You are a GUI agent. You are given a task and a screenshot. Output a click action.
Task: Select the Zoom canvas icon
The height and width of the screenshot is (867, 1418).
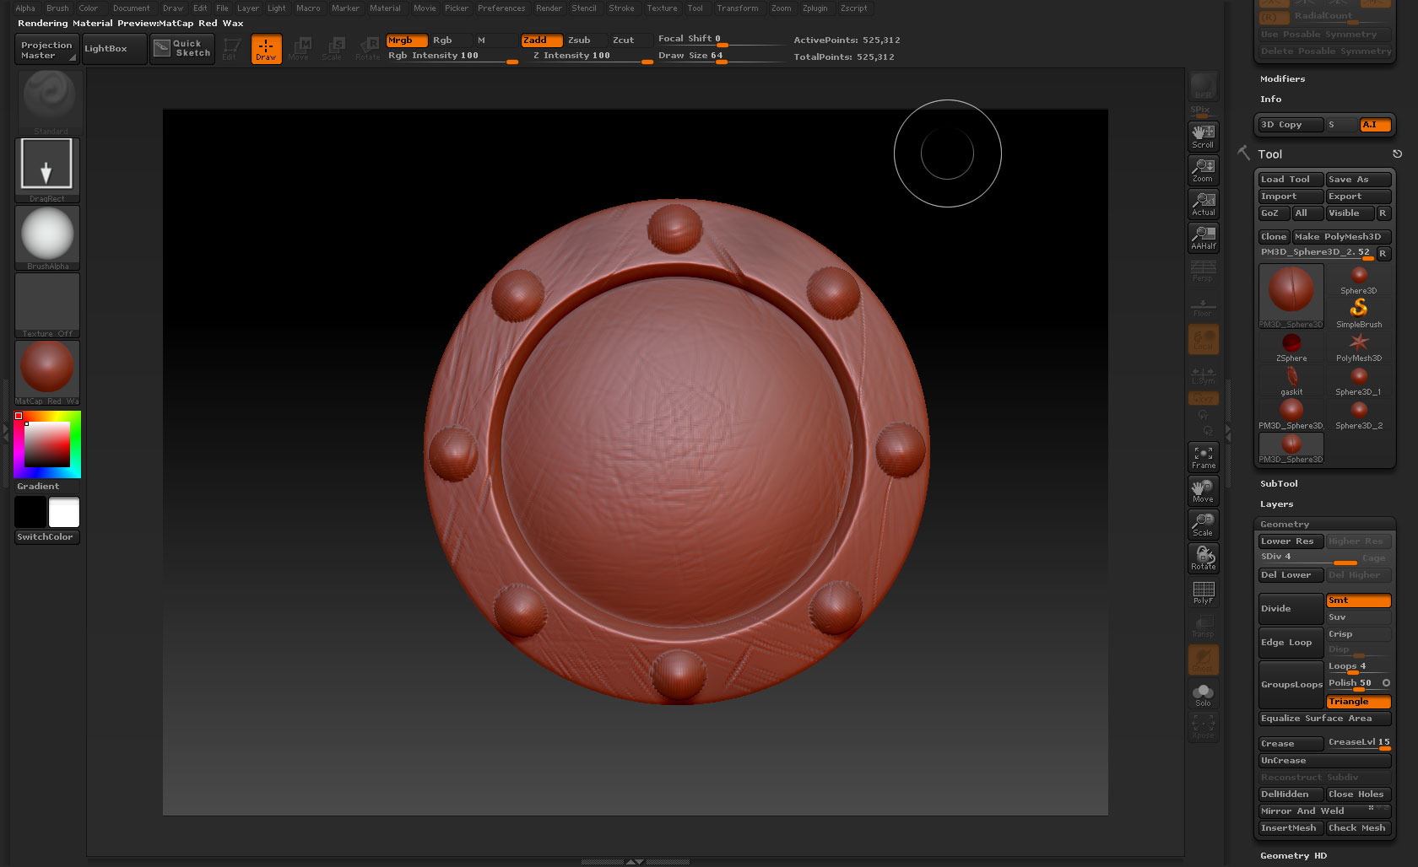tap(1203, 170)
